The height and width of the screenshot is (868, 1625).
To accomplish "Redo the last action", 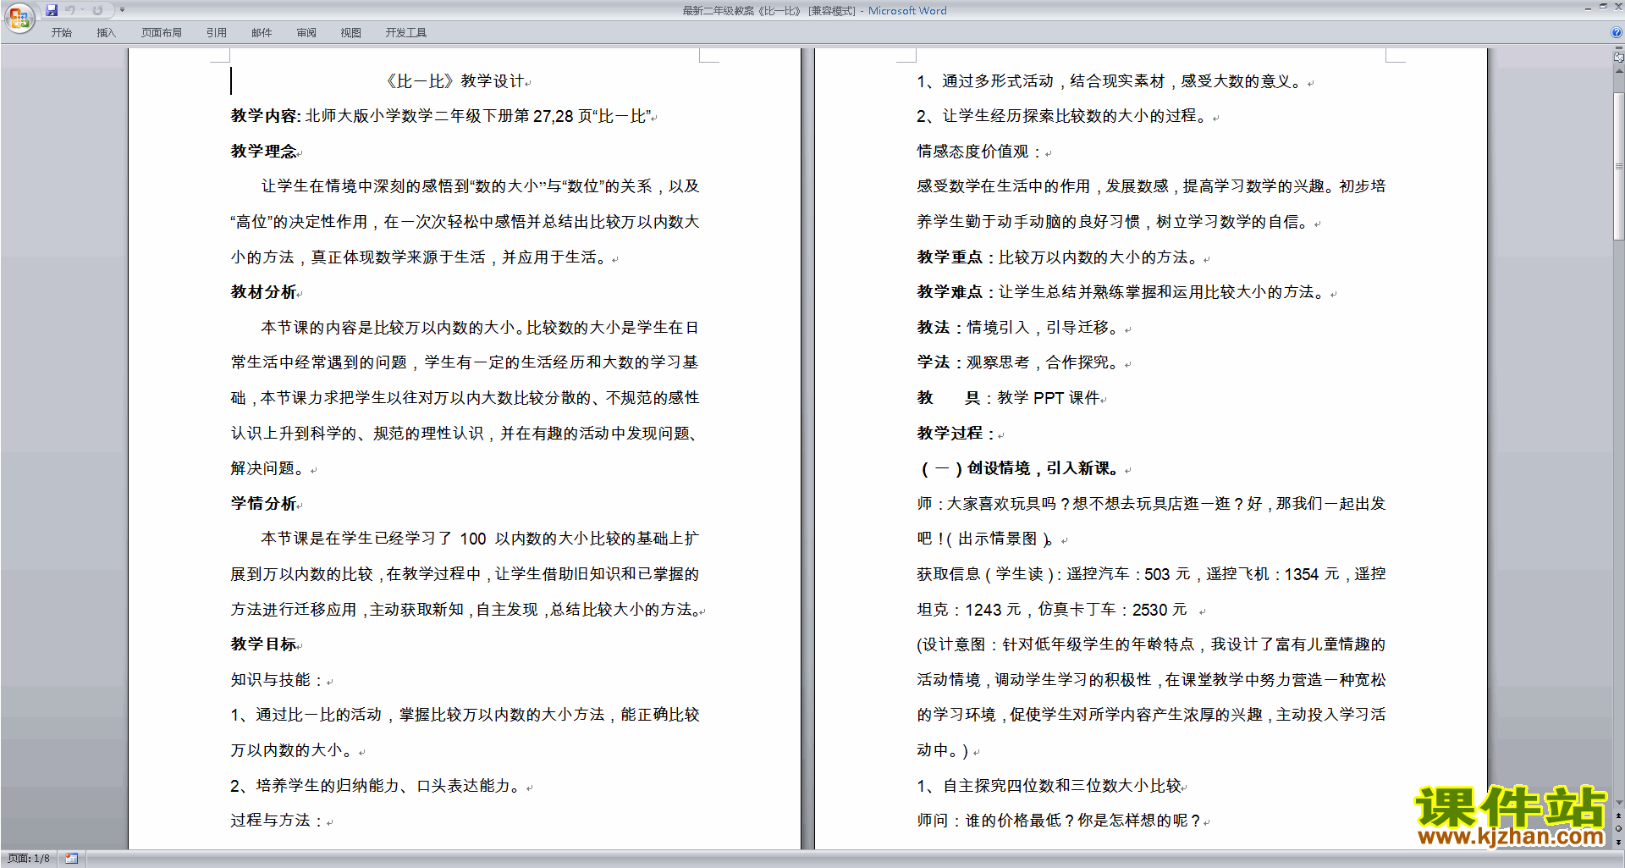I will [x=97, y=10].
